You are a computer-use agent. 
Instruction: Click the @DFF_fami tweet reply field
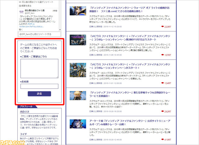click(x=39, y=34)
